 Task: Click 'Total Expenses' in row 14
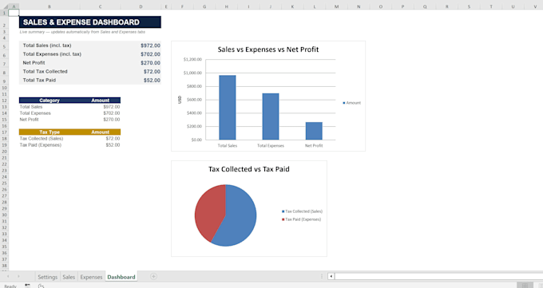pyautogui.click(x=35, y=113)
